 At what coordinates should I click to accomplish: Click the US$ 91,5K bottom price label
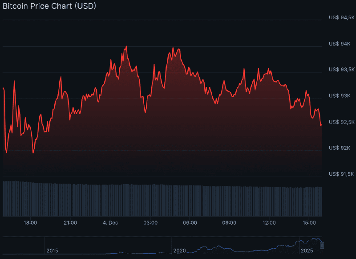(342, 173)
